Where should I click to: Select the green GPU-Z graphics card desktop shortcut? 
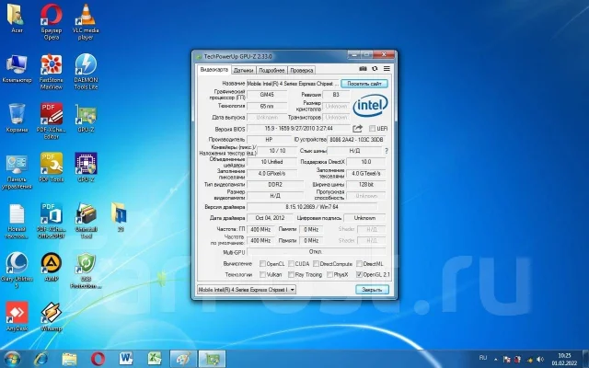[x=86, y=118]
